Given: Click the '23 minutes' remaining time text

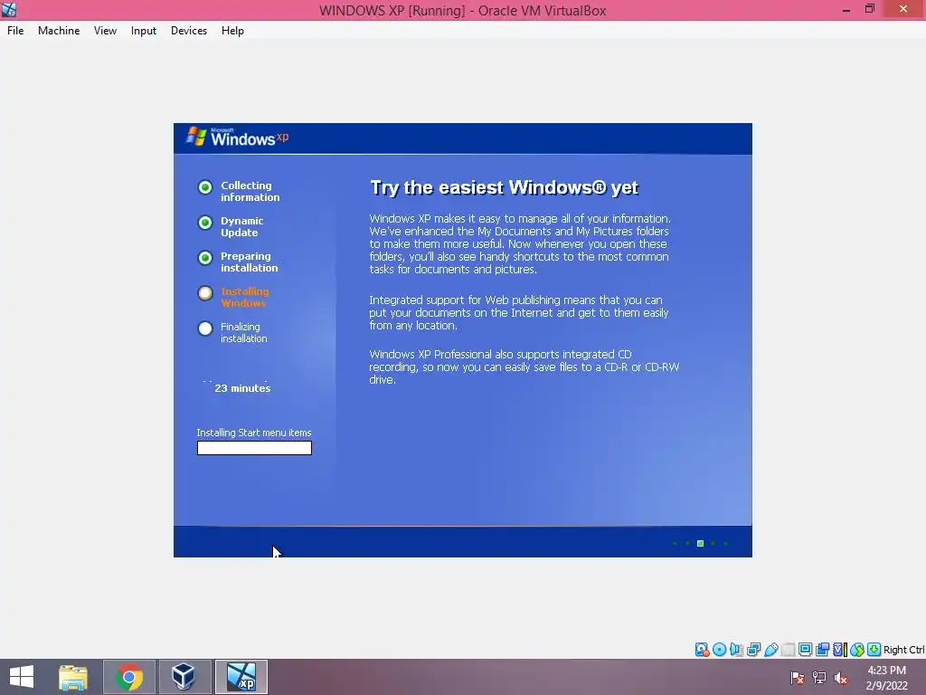Looking at the screenshot, I should click(242, 388).
